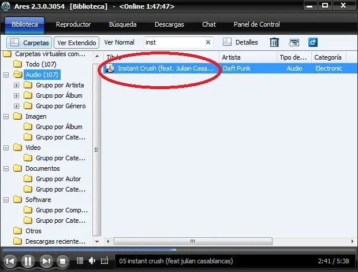Click the add to playlist icon
Viewport: 358px width, 272px height.
click(x=294, y=43)
